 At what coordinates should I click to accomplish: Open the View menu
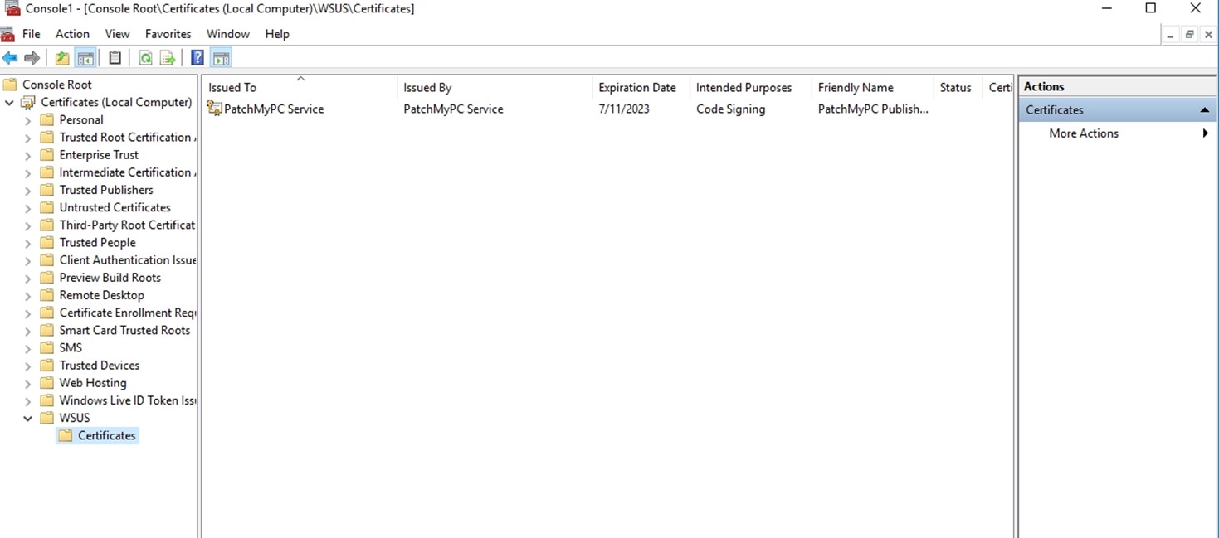click(x=117, y=34)
